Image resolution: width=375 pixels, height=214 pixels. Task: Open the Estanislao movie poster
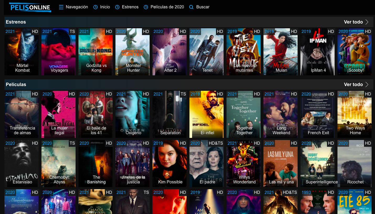22,164
